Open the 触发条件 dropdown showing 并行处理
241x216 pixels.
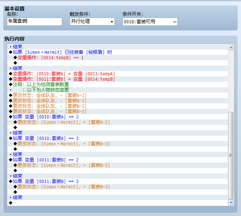pos(92,22)
